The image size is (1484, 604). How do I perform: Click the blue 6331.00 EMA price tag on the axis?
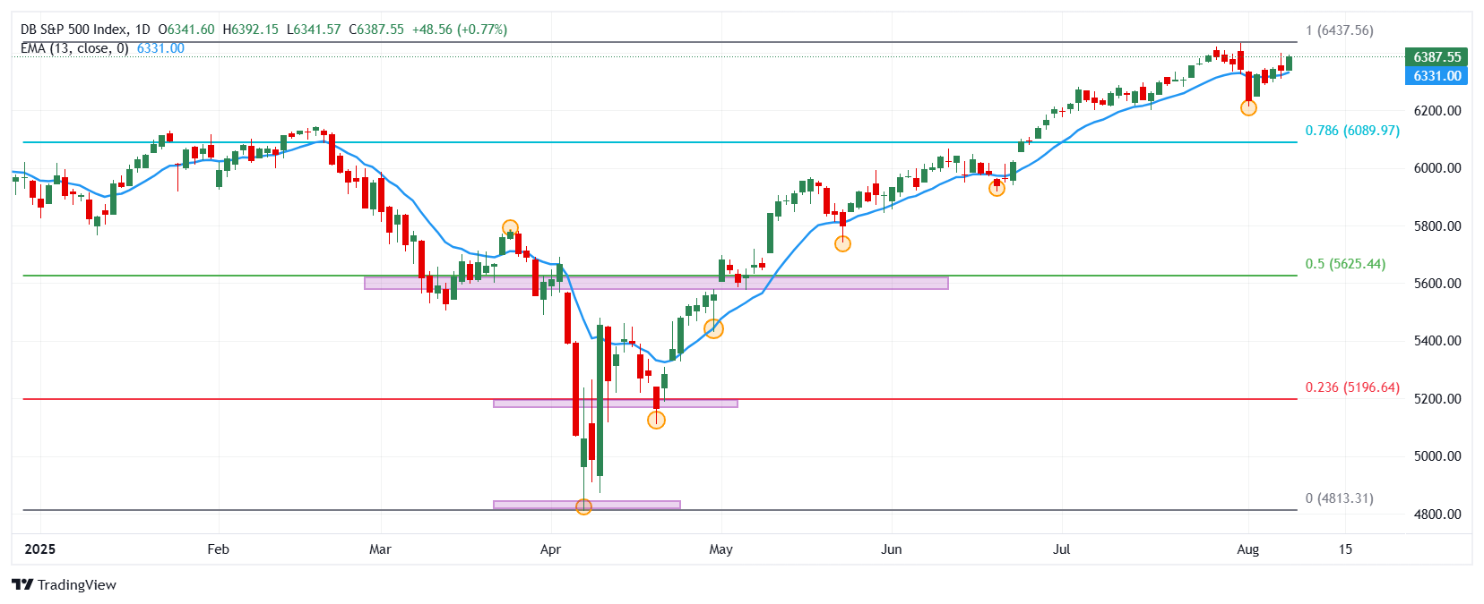point(1437,76)
